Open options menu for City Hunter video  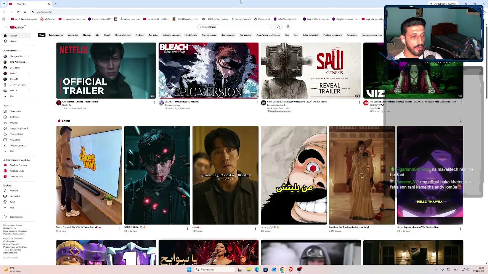point(154,102)
